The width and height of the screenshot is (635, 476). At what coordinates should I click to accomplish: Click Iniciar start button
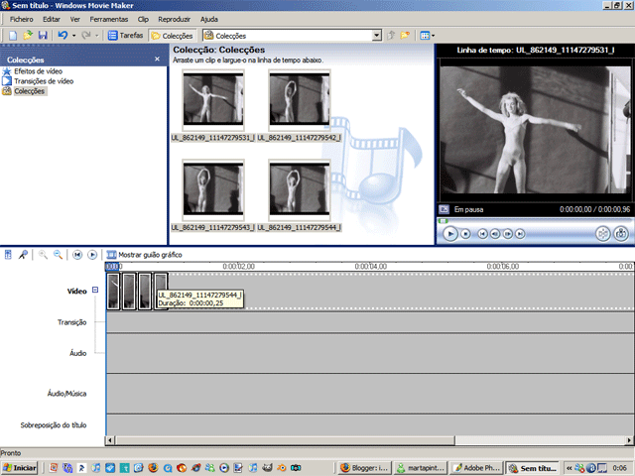click(x=20, y=468)
